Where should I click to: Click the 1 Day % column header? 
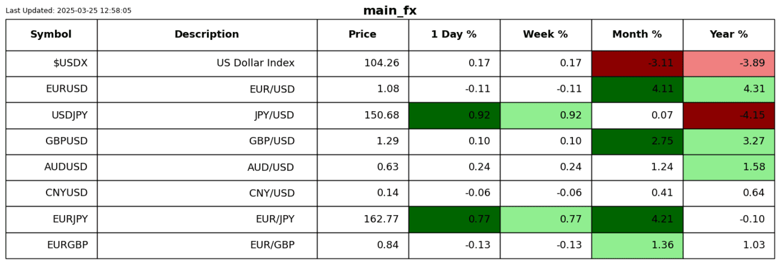(453, 34)
